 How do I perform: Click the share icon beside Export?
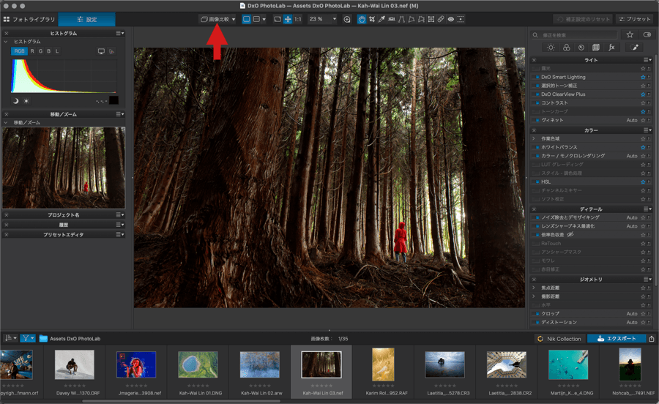(652, 338)
